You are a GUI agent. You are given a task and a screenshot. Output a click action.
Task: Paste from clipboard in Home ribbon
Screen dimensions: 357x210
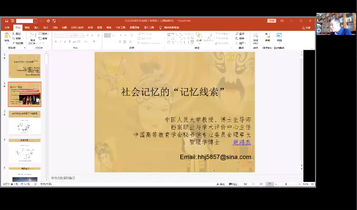(x=7, y=38)
